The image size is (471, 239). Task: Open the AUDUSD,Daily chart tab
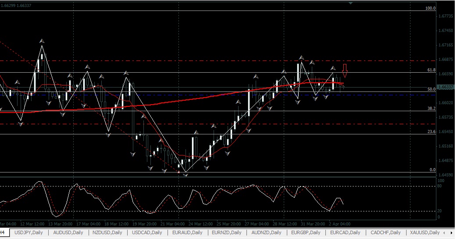coord(68,232)
